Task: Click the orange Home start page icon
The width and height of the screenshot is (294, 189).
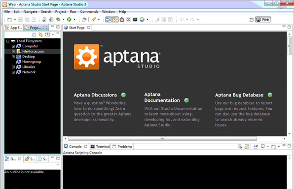Action: pos(122,20)
